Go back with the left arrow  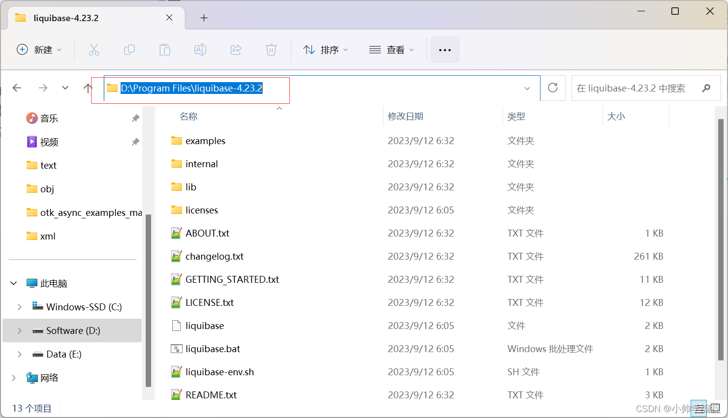[17, 88]
